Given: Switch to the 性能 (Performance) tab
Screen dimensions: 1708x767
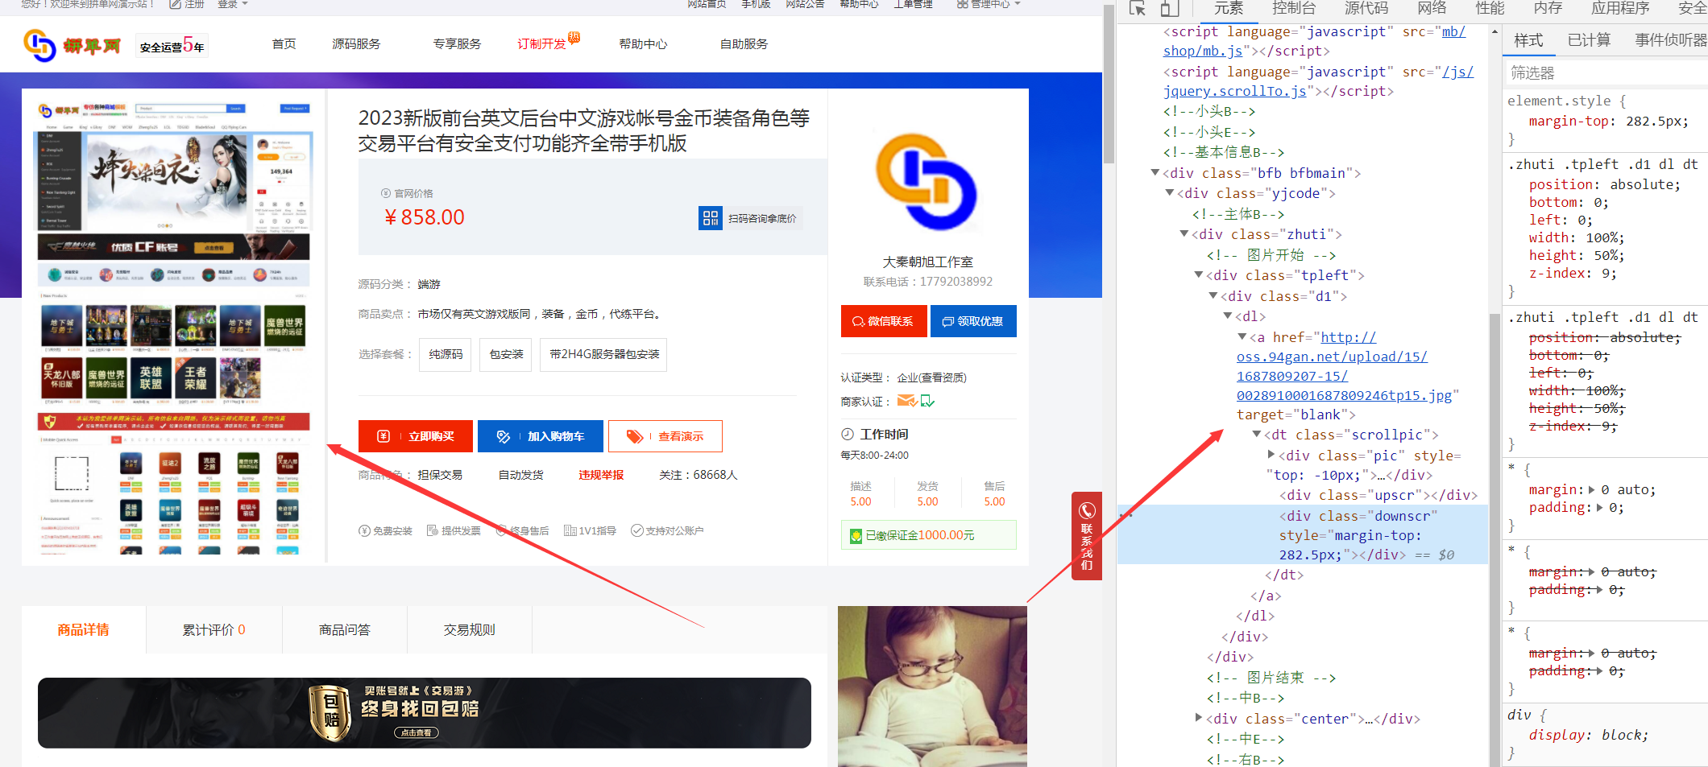Looking at the screenshot, I should tap(1490, 8).
